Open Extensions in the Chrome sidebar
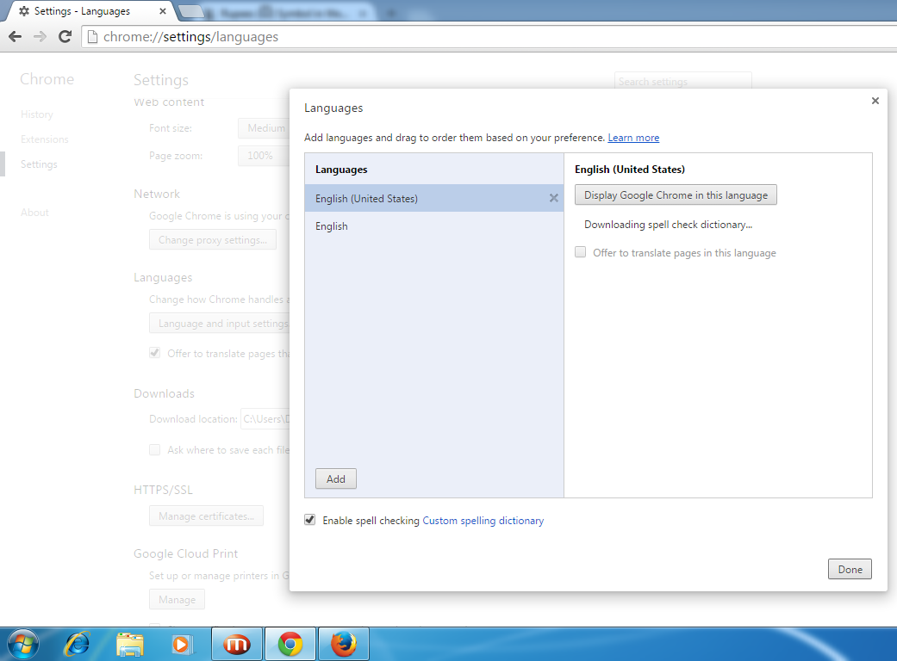The image size is (897, 661). pyautogui.click(x=45, y=139)
